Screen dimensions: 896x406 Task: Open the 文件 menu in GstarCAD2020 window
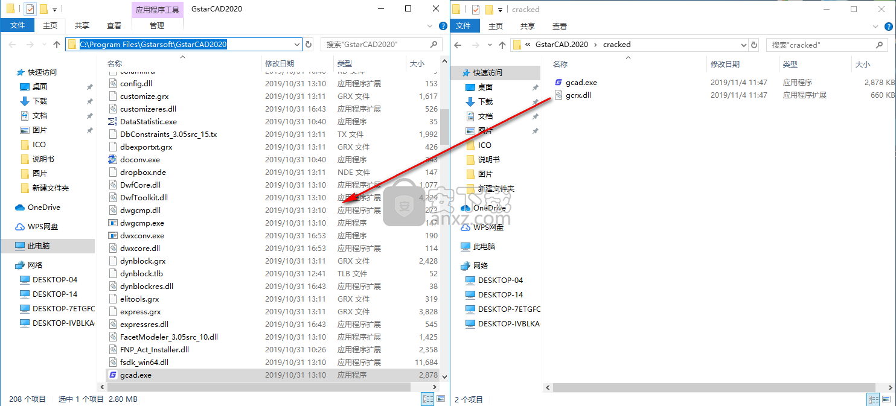pos(18,25)
